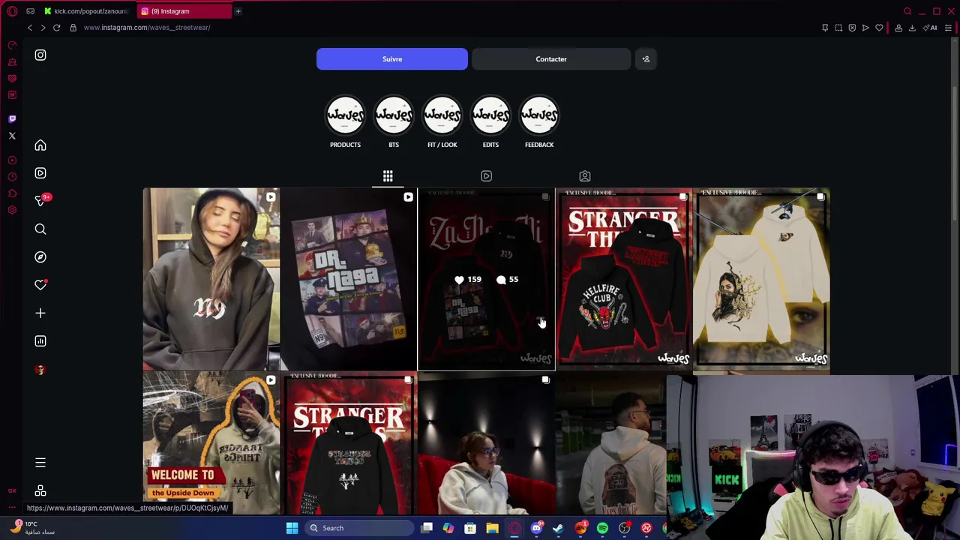Open the Instagram dashboard chart icon

(40, 341)
